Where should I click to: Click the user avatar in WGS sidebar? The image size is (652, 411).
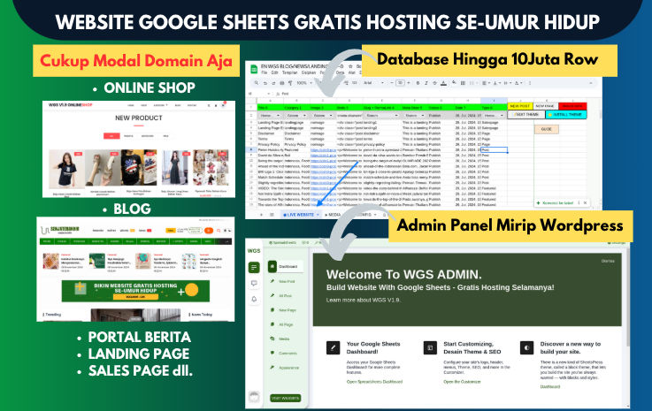click(254, 397)
